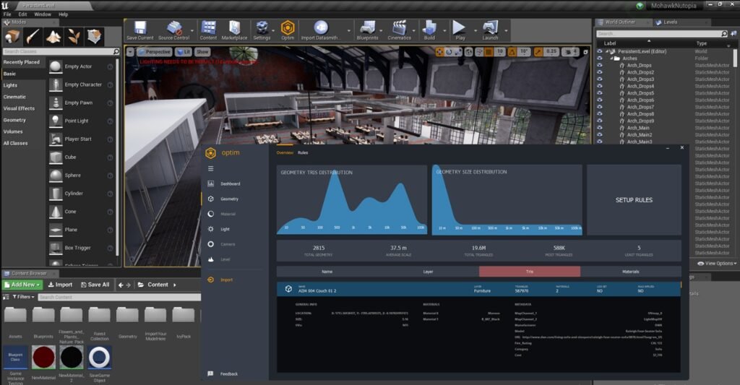Open viewport options dropdown arrow
The image size is (740, 385).
(131, 52)
